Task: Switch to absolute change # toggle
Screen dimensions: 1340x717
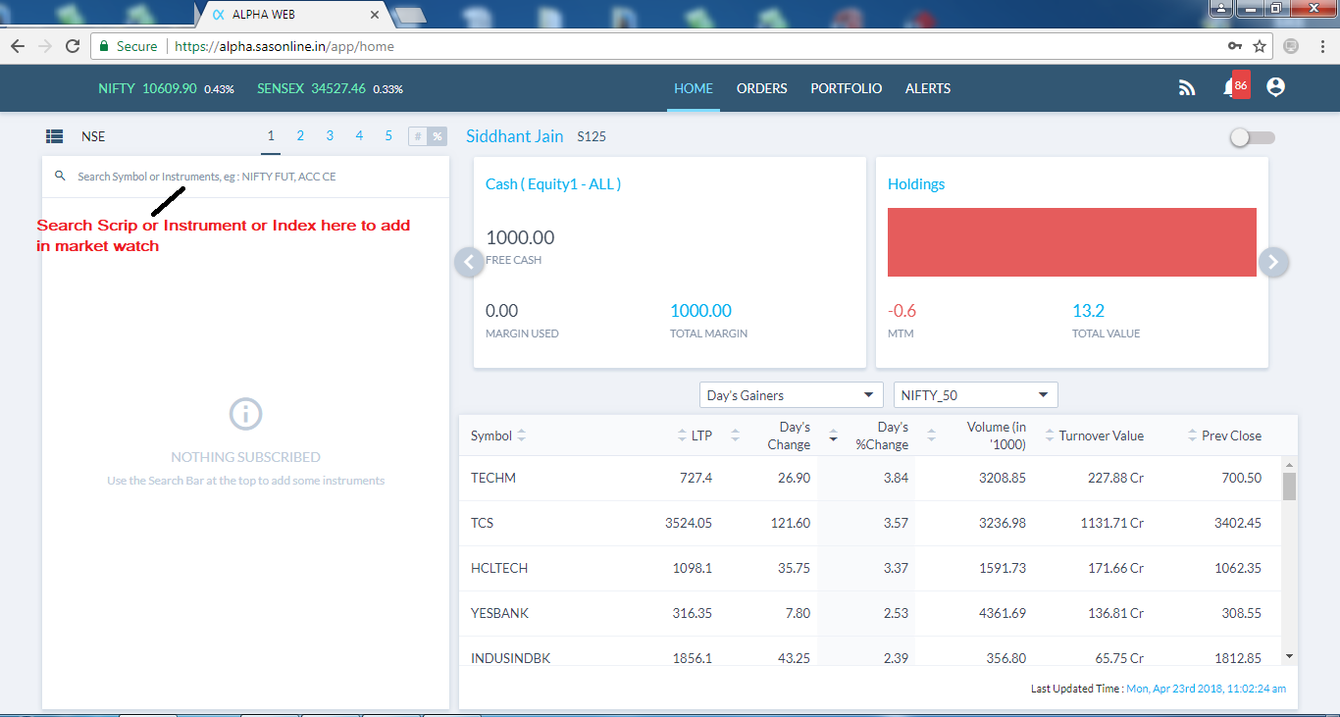Action: click(x=418, y=136)
